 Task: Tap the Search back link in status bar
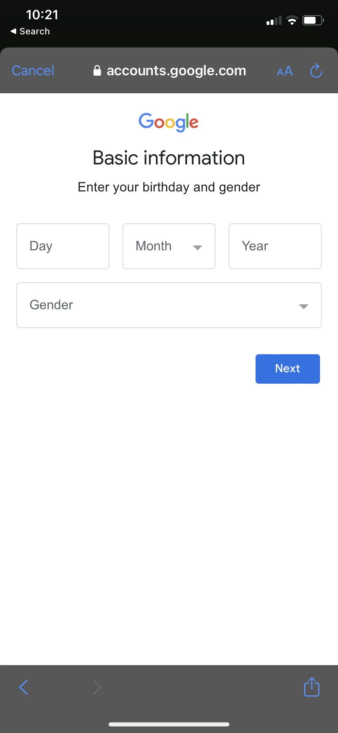(30, 31)
